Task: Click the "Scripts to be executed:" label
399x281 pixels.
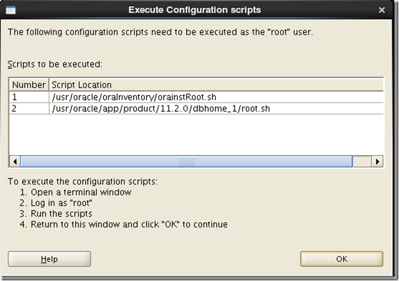Action: (x=55, y=65)
